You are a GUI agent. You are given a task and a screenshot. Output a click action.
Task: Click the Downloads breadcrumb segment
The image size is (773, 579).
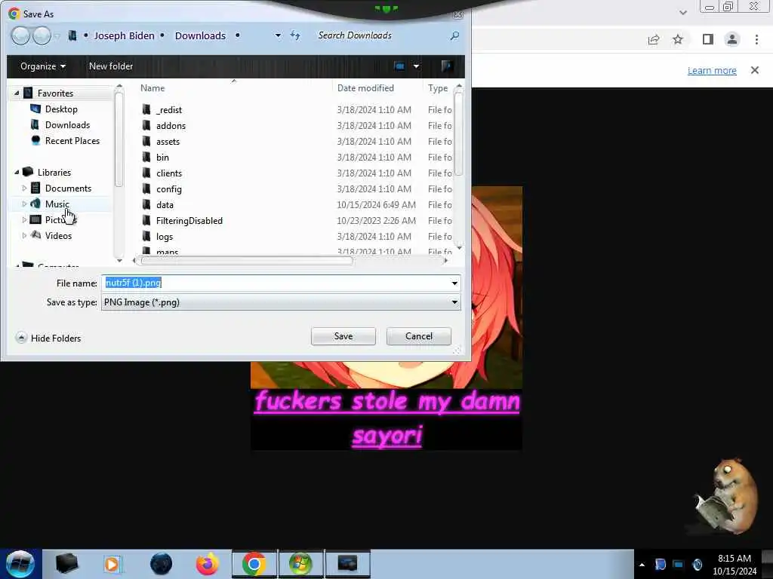[x=200, y=35]
